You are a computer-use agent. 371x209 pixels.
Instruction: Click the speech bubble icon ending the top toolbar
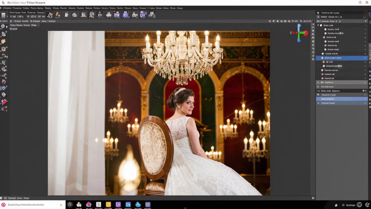coord(152,15)
